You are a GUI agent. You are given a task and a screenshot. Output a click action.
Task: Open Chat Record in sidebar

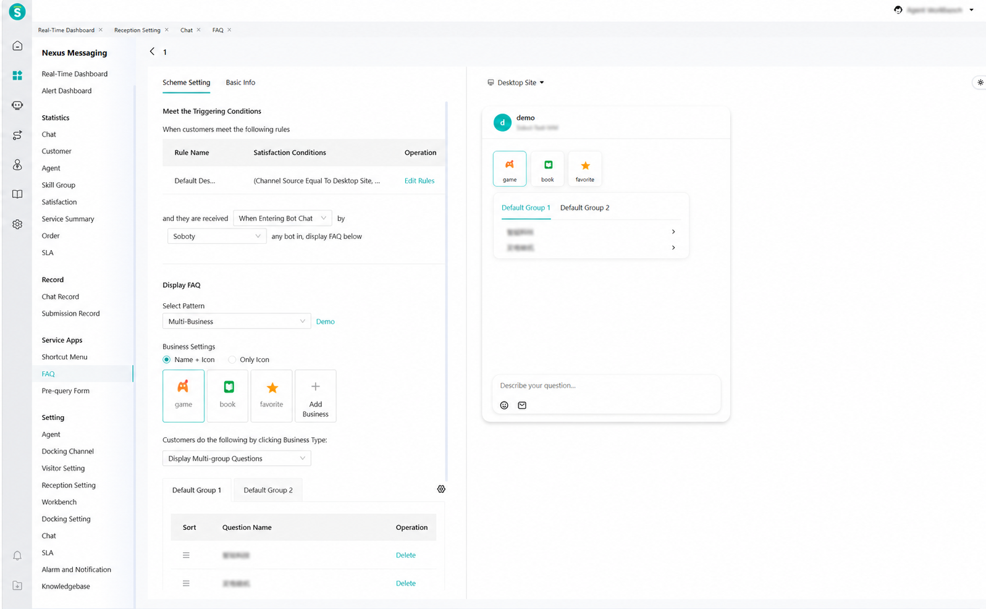tap(60, 296)
